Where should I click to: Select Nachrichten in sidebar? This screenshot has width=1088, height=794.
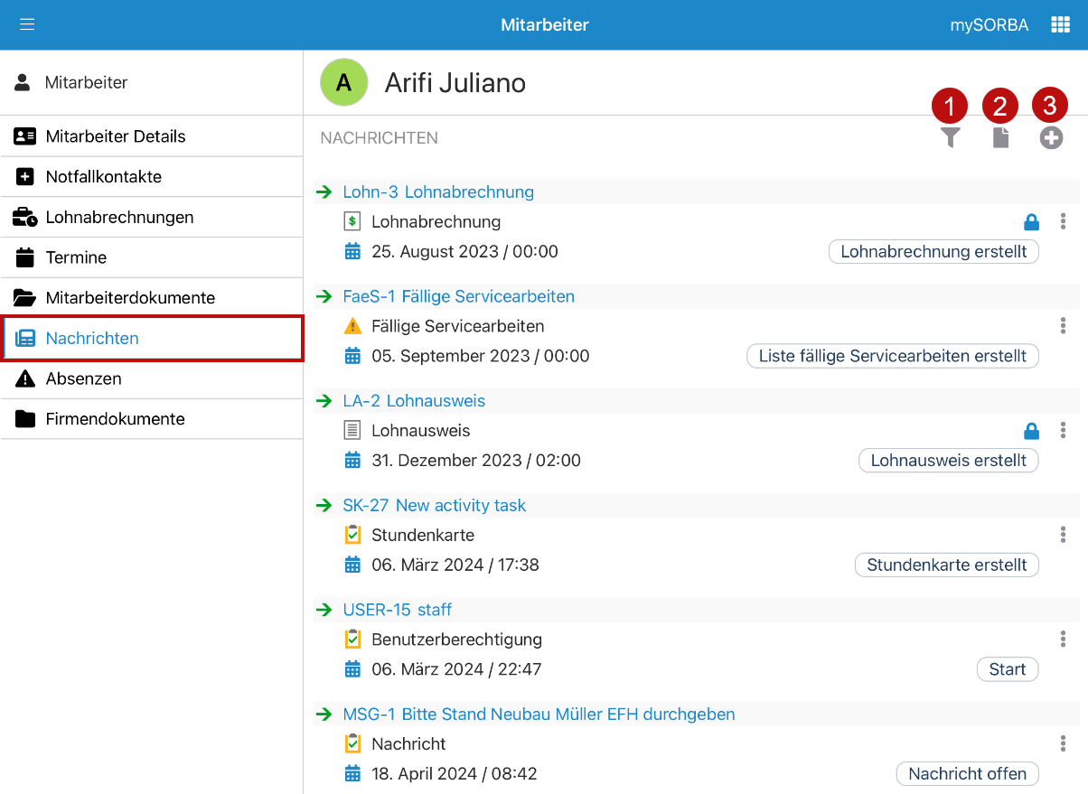click(x=152, y=339)
